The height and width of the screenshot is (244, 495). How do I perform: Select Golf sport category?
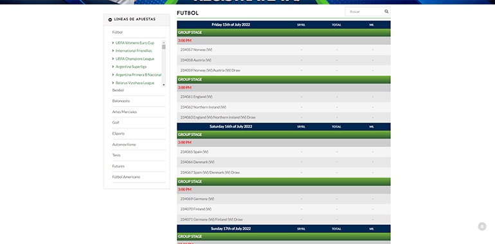click(116, 122)
